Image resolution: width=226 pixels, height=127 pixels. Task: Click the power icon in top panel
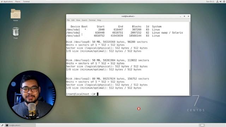[224, 1]
